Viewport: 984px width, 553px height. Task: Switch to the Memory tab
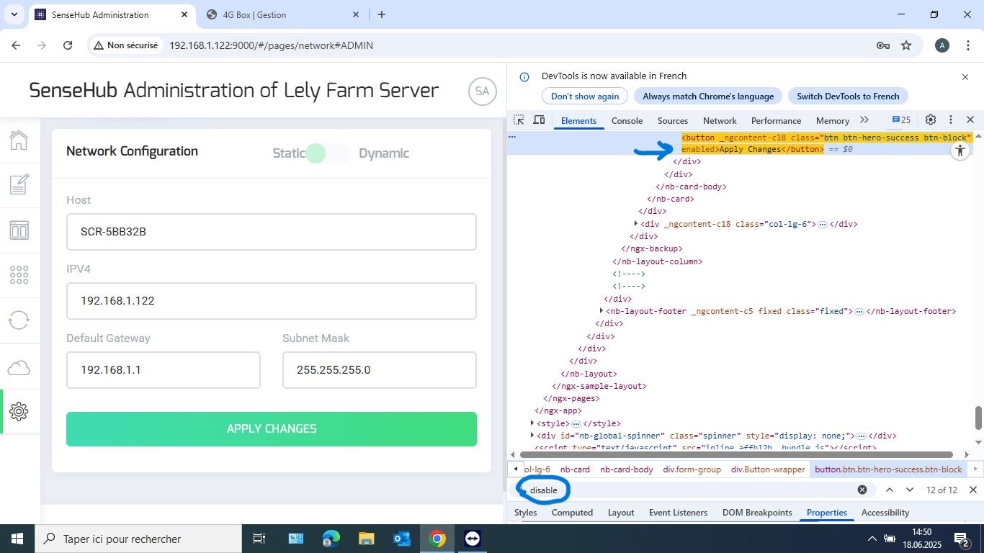[833, 120]
